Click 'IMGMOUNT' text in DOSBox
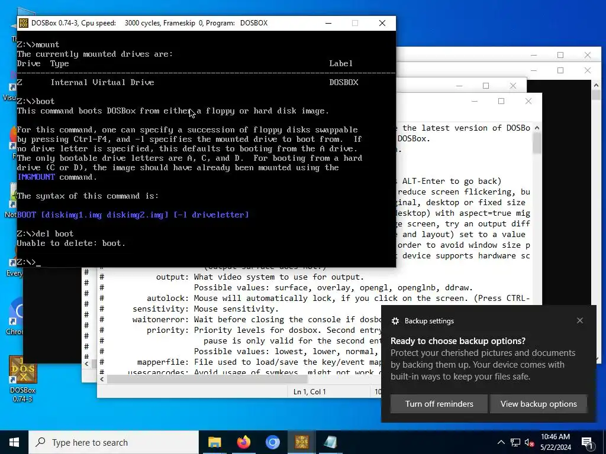 pyautogui.click(x=36, y=177)
